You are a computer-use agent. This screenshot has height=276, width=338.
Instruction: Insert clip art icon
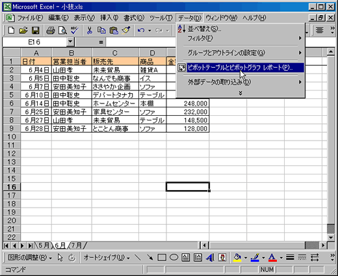222,258
